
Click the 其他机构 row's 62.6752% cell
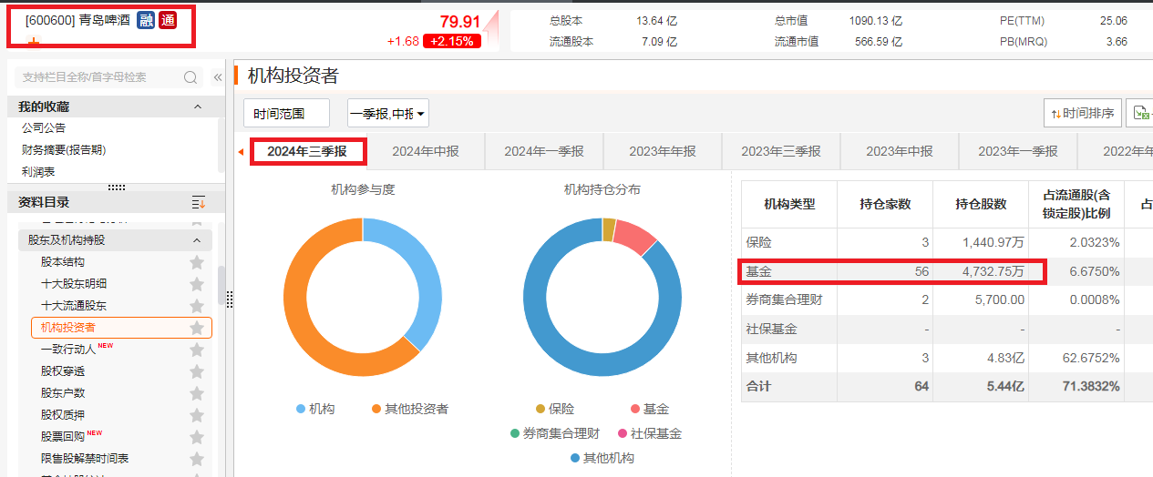coord(1076,358)
